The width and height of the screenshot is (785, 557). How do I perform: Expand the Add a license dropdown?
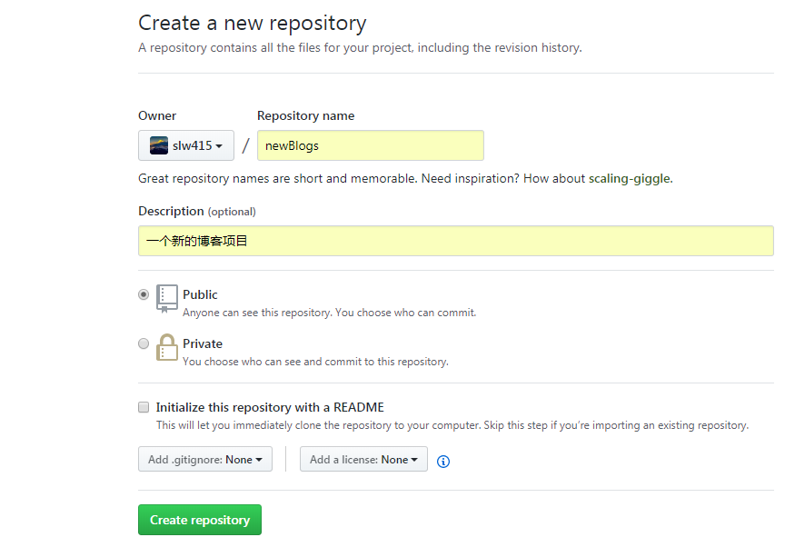[x=363, y=460]
